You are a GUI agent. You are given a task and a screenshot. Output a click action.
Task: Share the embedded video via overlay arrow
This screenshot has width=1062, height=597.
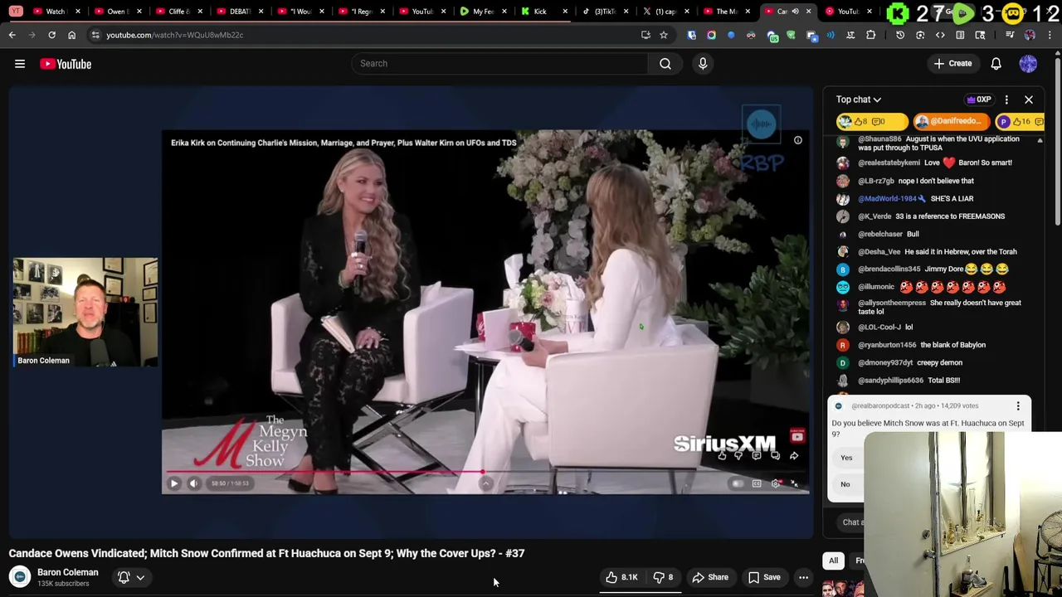point(794,455)
